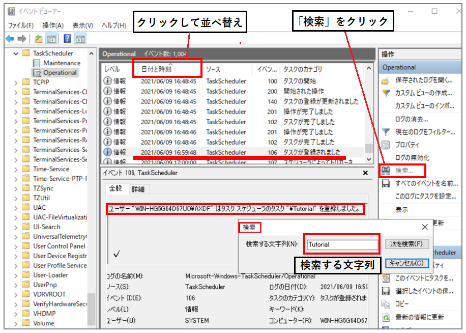This screenshot has width=466, height=333.
Task: Open the help icon in toolbar
Action: pos(68,38)
